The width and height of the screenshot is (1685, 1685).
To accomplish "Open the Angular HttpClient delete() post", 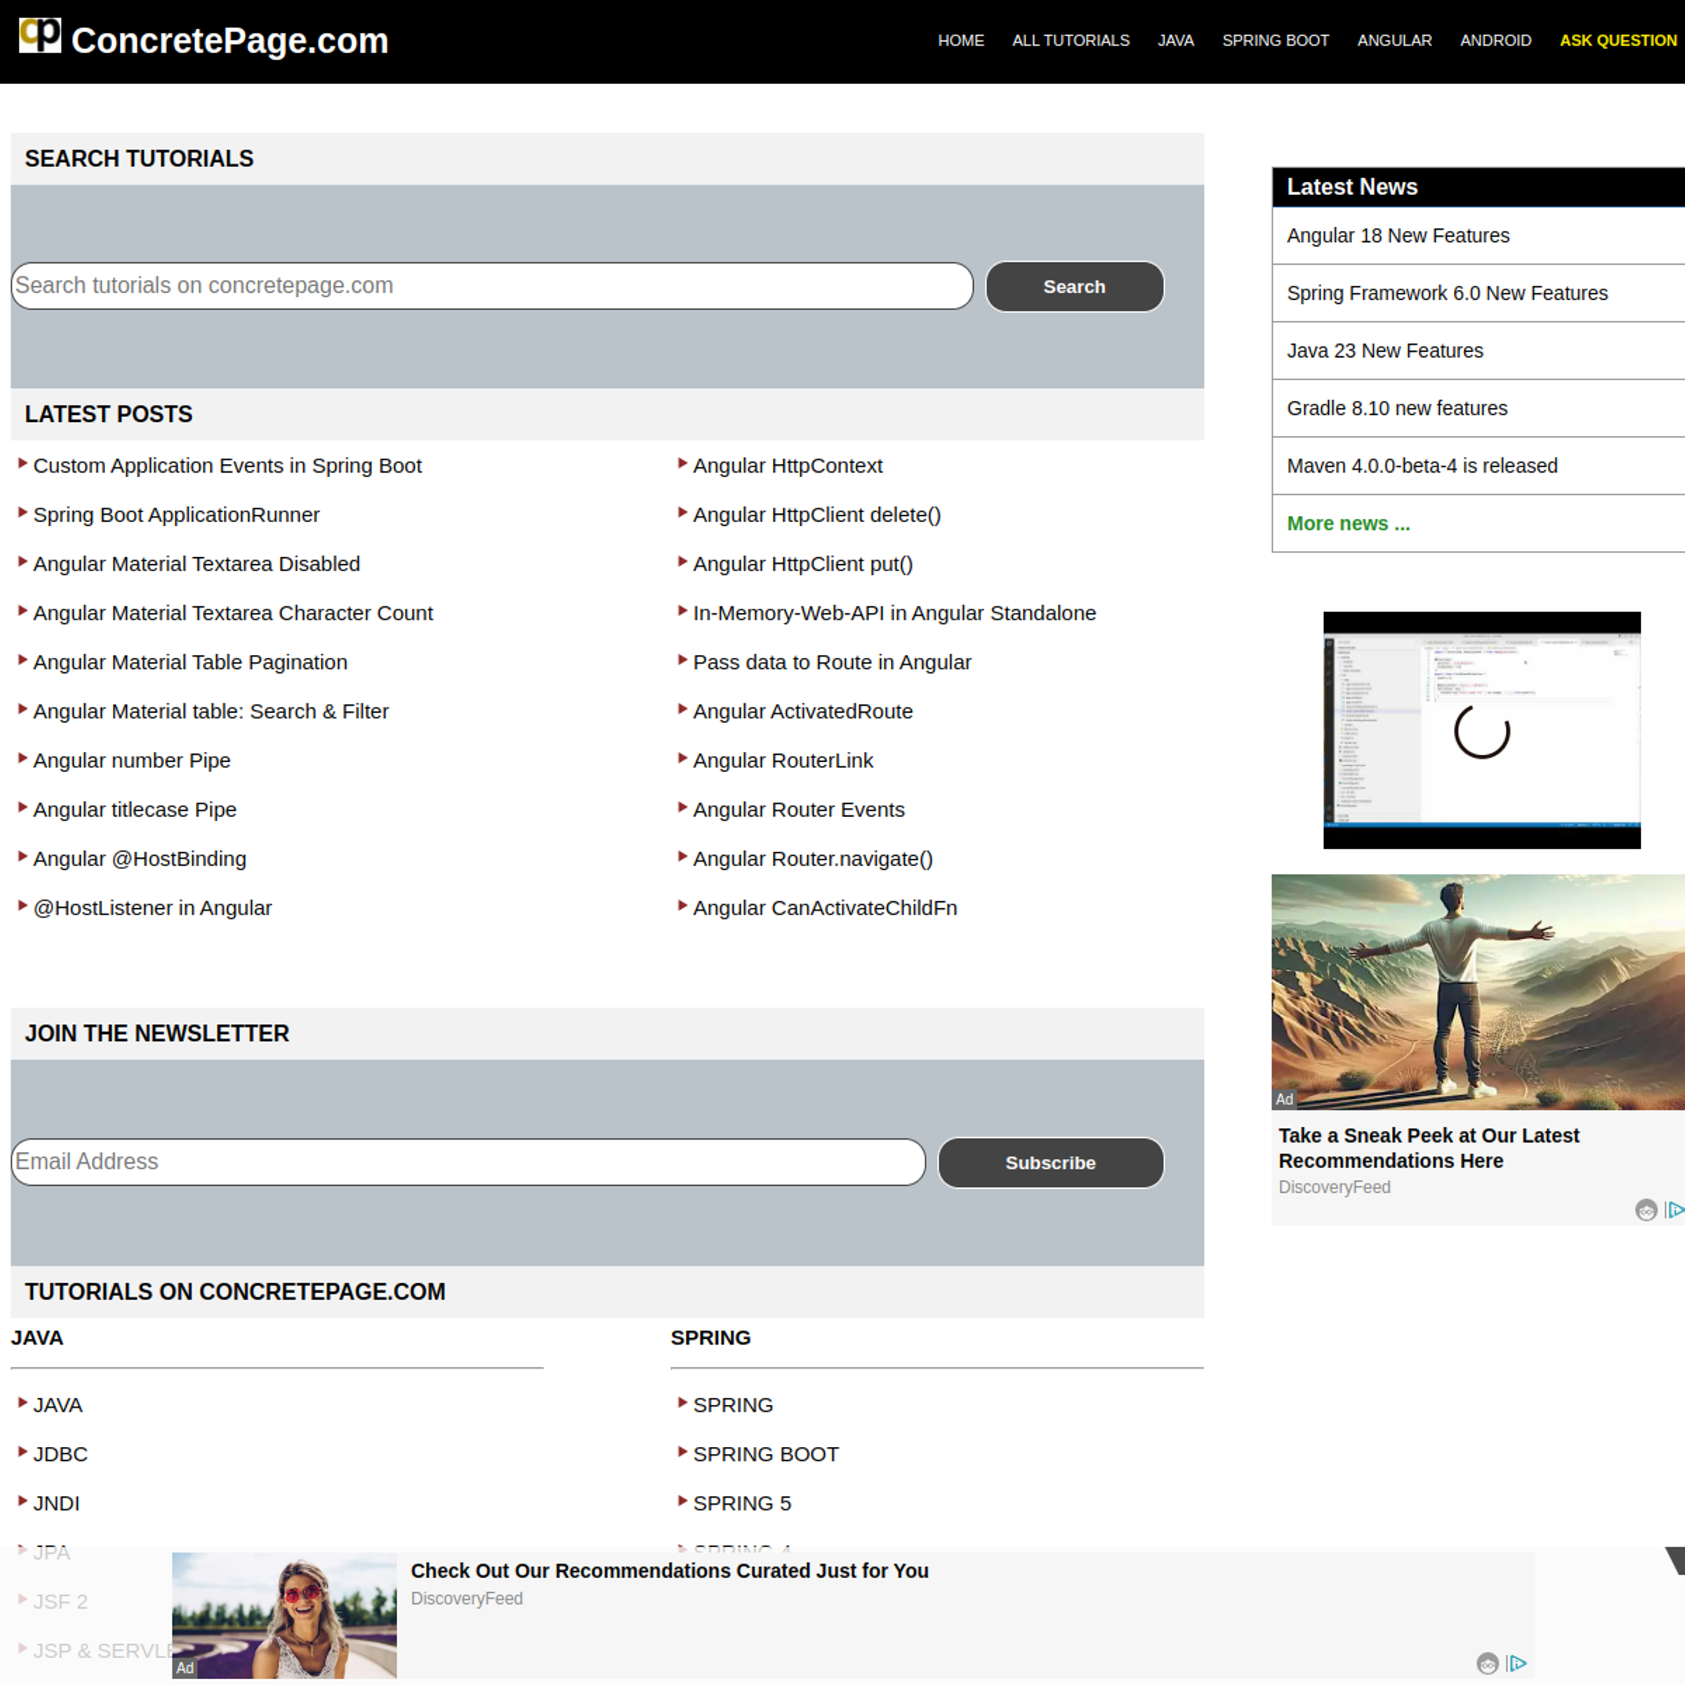I will click(x=816, y=515).
